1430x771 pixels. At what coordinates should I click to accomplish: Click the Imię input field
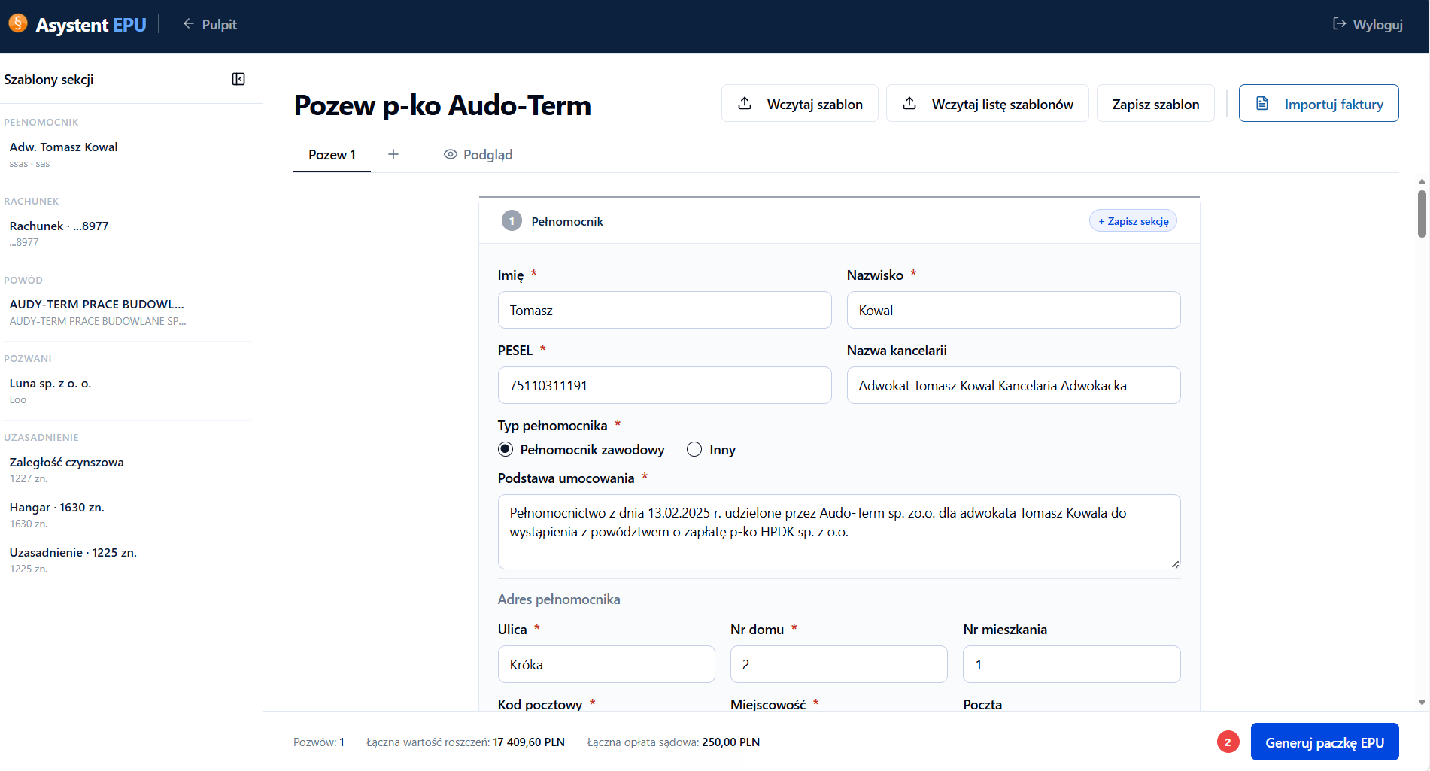click(x=664, y=310)
